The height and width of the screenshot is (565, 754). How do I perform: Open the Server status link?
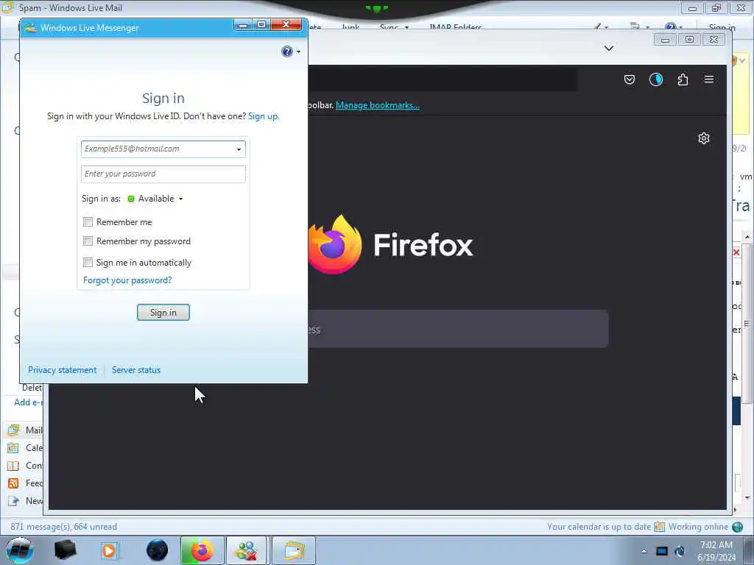(136, 370)
